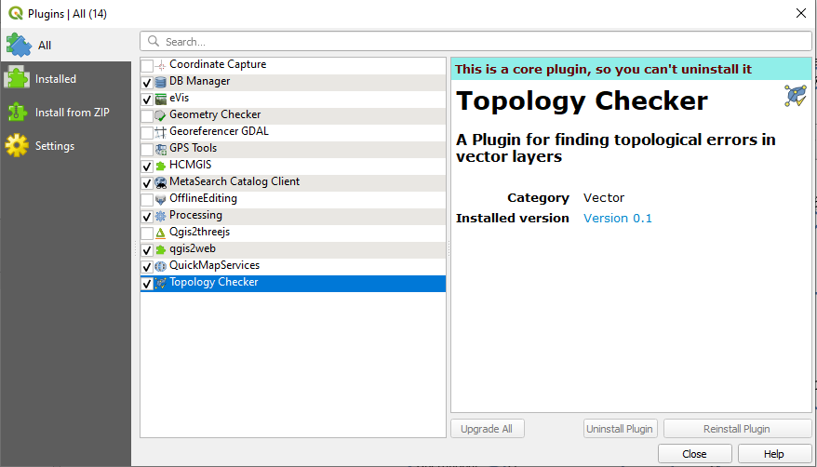Focus the plugin Search field
817x467 pixels.
pyautogui.click(x=475, y=41)
